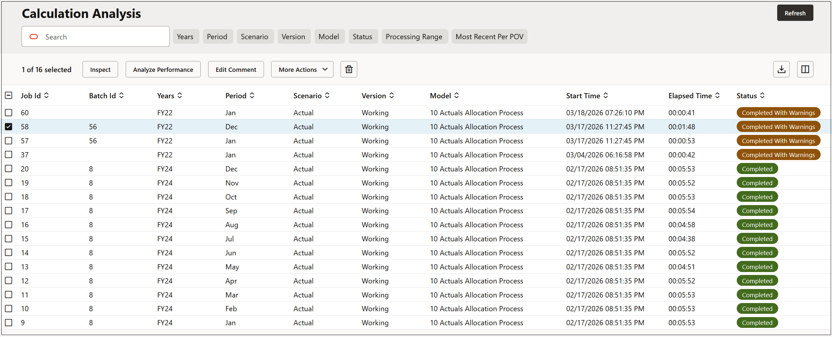The height and width of the screenshot is (337, 832).
Task: Uncheck the selected Job 58 row
Action: (x=9, y=127)
